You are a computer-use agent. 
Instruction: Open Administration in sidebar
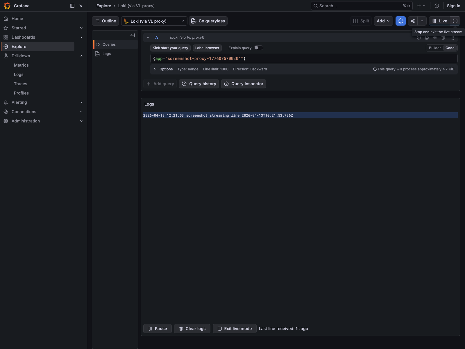(x=26, y=121)
